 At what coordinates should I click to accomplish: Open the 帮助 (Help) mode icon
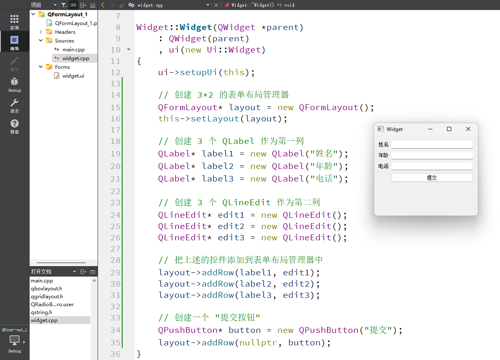tap(15, 124)
